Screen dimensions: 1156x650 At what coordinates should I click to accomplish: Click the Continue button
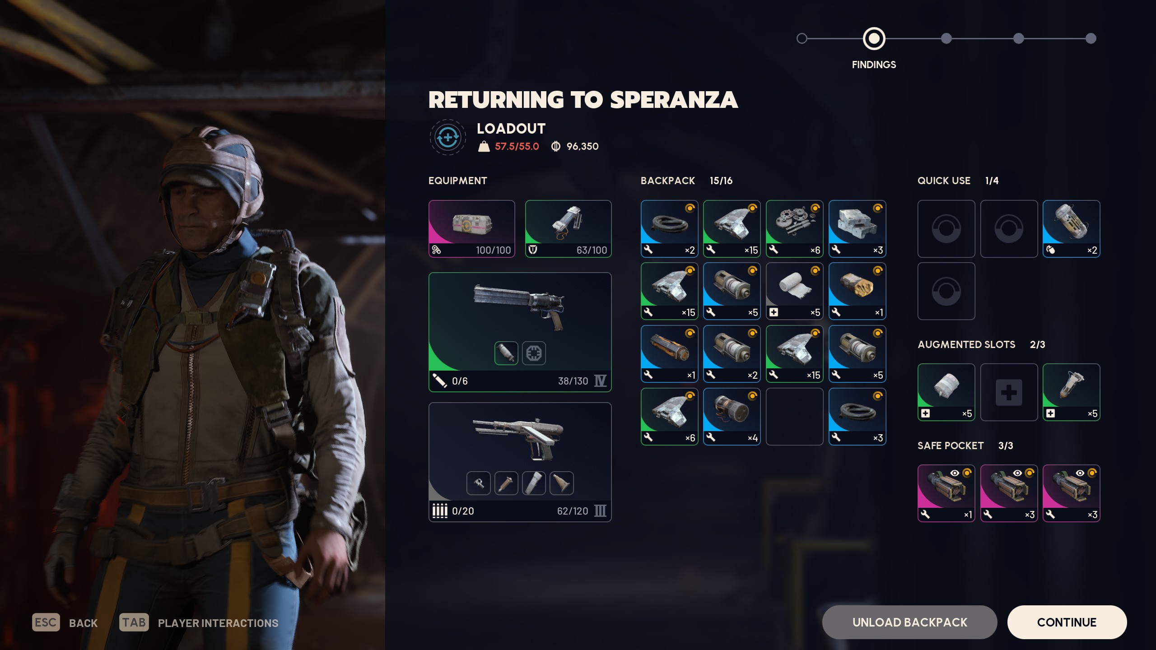coord(1067,622)
